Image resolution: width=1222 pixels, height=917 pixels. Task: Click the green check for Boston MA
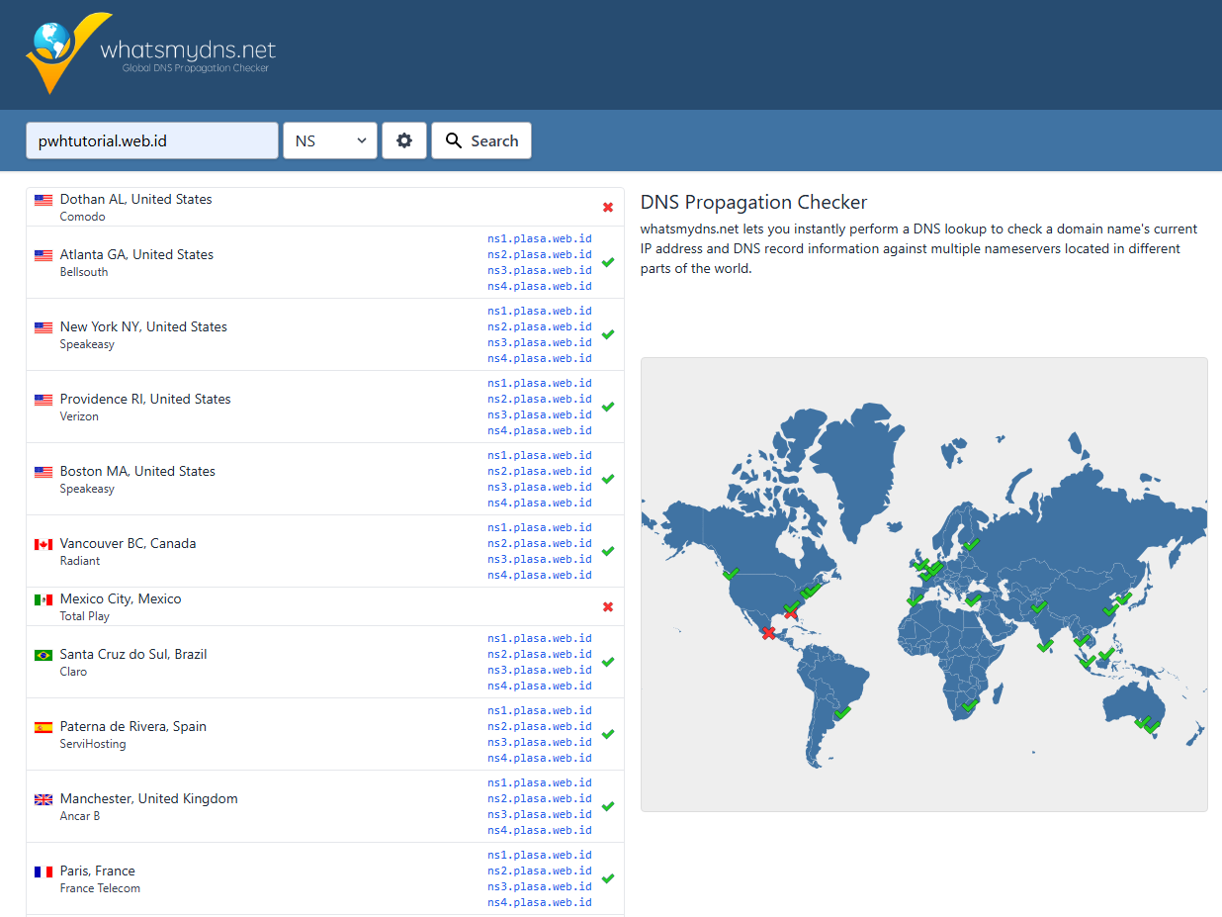coord(608,479)
